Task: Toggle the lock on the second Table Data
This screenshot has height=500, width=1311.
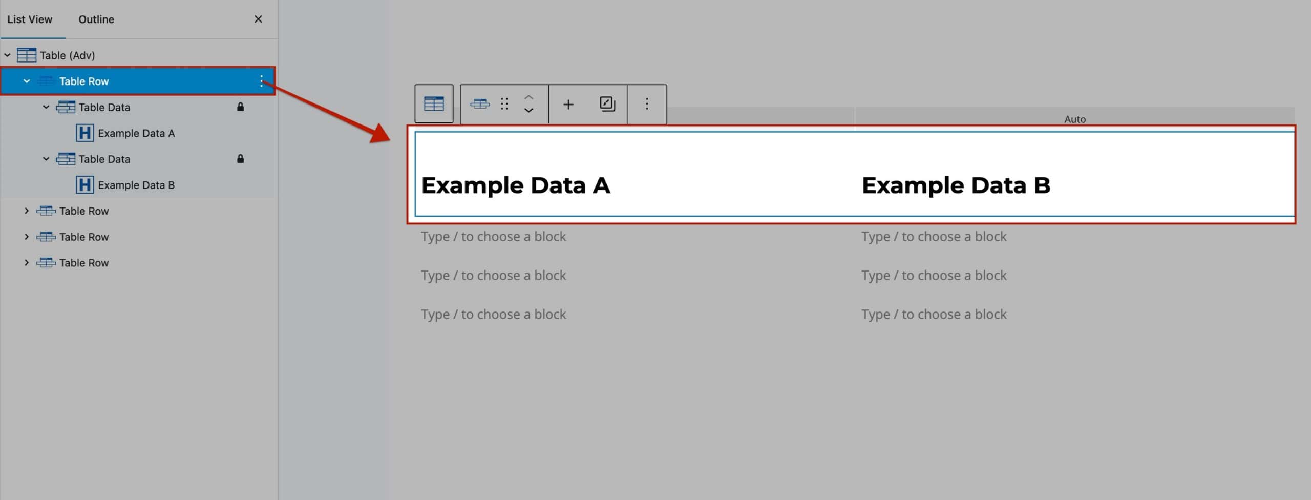Action: [241, 159]
